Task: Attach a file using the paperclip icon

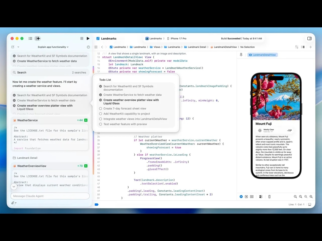Action: 13,203
